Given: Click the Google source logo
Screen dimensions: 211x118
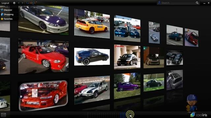Looking at the screenshot, I should coord(31,3).
